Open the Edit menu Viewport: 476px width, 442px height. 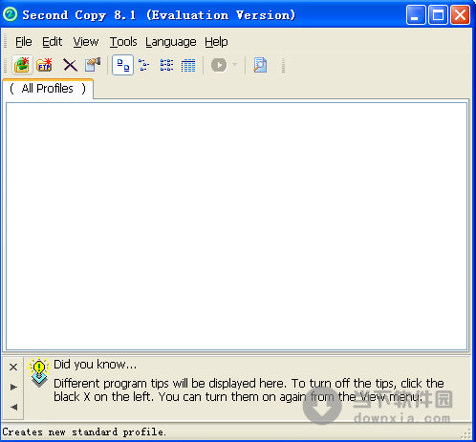pos(52,42)
